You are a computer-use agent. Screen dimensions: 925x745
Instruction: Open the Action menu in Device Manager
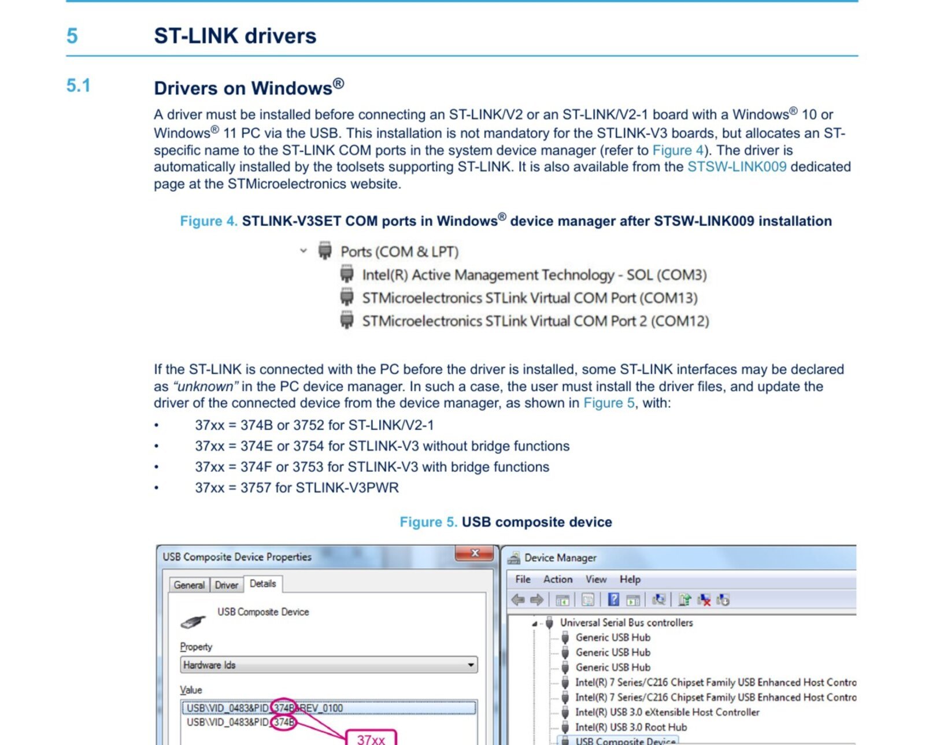tap(558, 579)
